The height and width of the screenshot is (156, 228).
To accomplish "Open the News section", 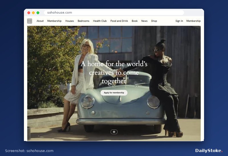I will (x=144, y=21).
